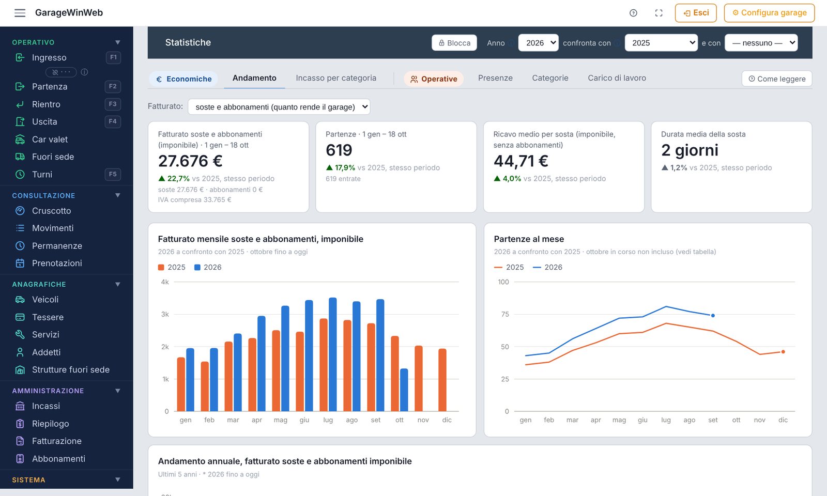Screen dimensions: 827x496
Task: Click the Configura garage button
Action: [769, 13]
